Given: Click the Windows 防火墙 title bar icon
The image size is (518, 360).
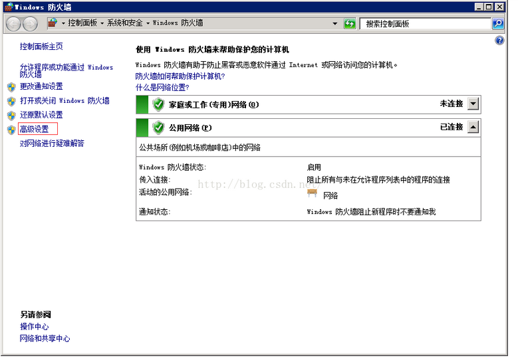Looking at the screenshot, I should pyautogui.click(x=9, y=7).
